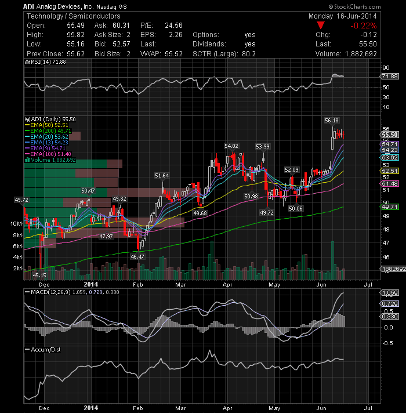
Task: Click the 0.330 histogram axis tag
Action: pyautogui.click(x=390, y=316)
